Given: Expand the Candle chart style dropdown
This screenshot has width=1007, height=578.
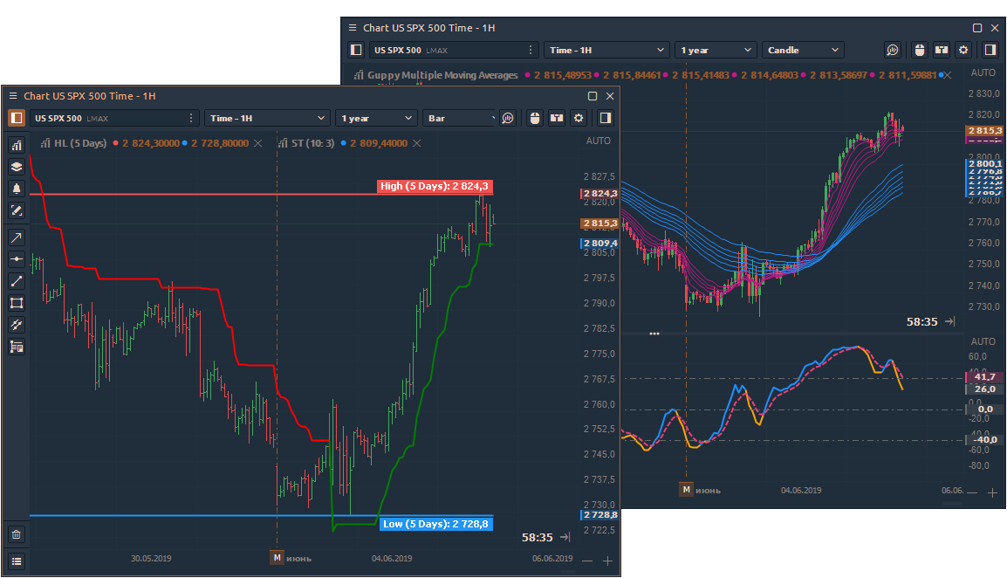Looking at the screenshot, I should coord(803,50).
